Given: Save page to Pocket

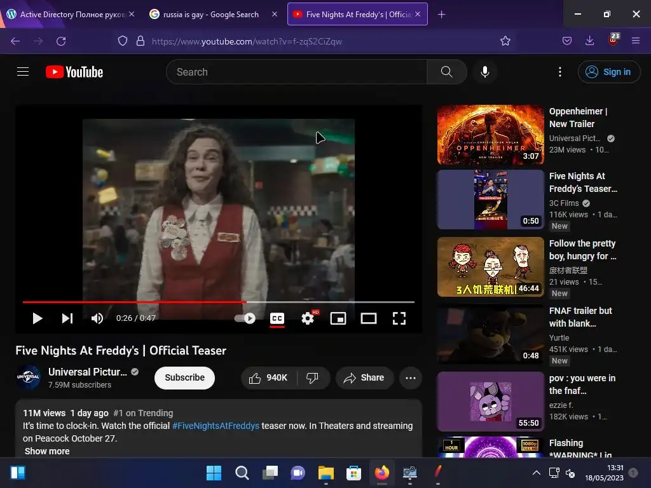Looking at the screenshot, I should 566,41.
